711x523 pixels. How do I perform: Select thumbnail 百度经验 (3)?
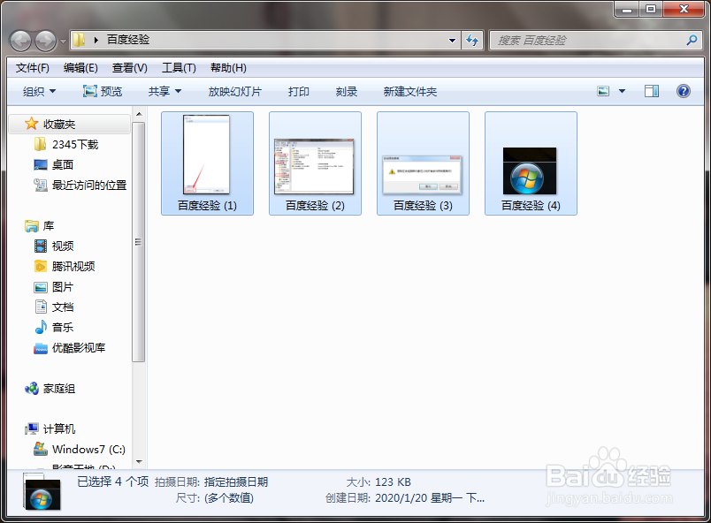click(x=423, y=163)
